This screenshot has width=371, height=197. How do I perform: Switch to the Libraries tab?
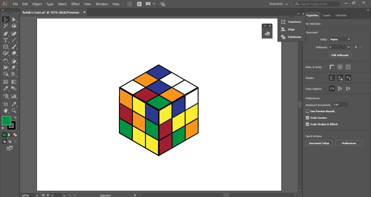point(341,15)
